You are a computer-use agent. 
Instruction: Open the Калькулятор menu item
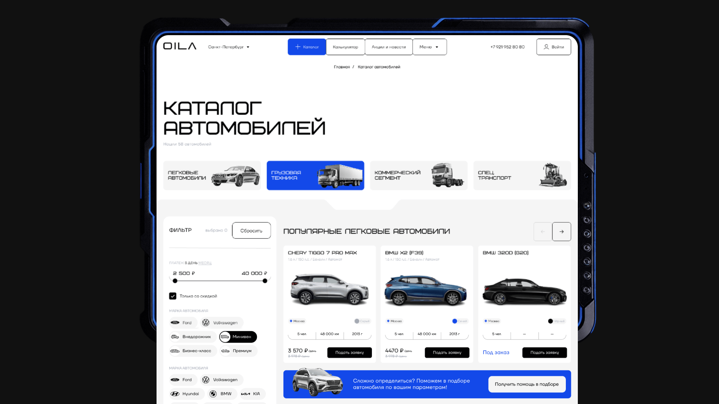pos(345,47)
